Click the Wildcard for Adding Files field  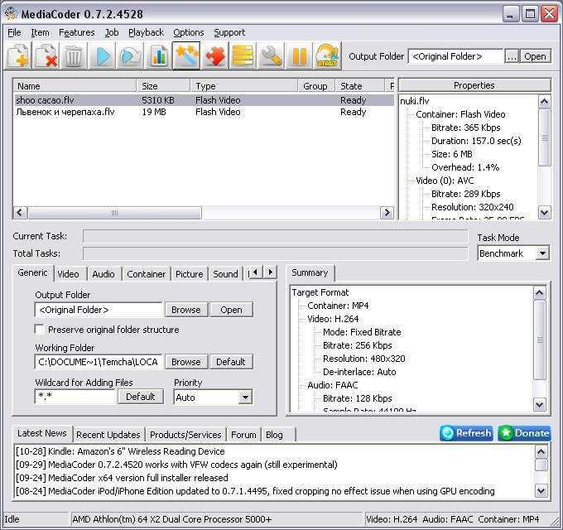[x=75, y=397]
